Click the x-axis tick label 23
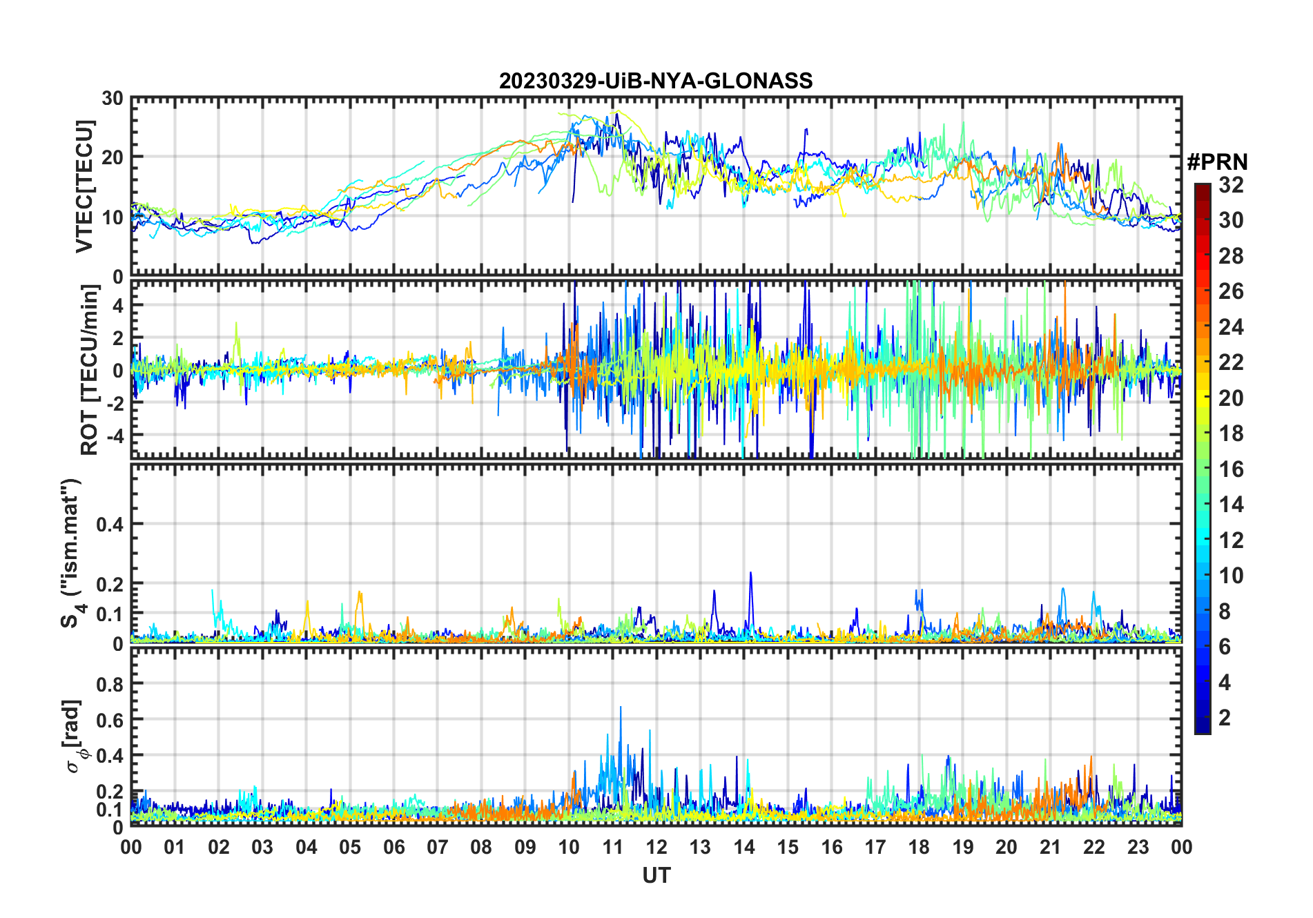 (1138, 847)
